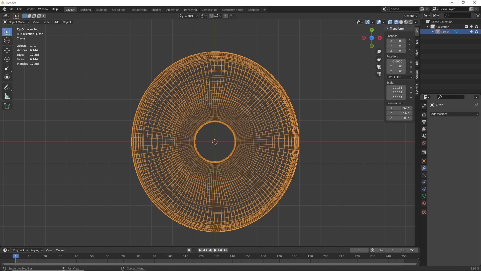
Task: Choose the Measure ruler tool
Action: click(7, 96)
